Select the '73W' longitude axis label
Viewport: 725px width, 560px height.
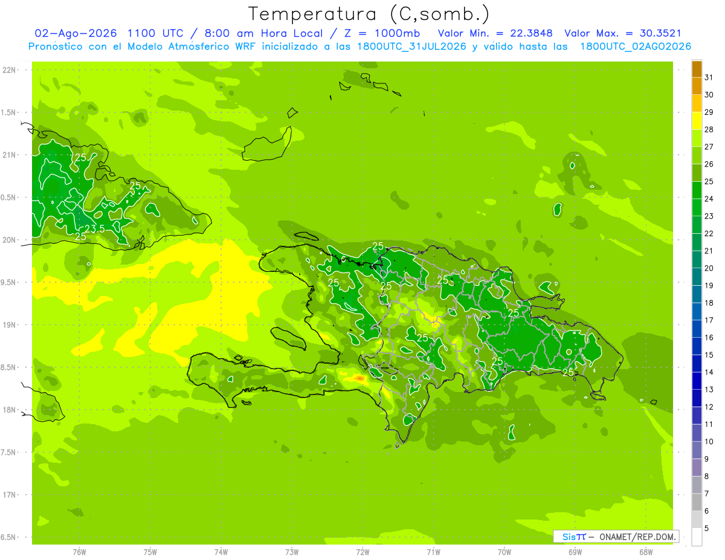click(x=292, y=552)
